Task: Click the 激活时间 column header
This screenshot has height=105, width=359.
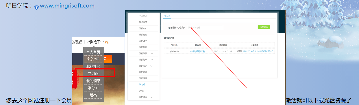Action: tap(223, 45)
